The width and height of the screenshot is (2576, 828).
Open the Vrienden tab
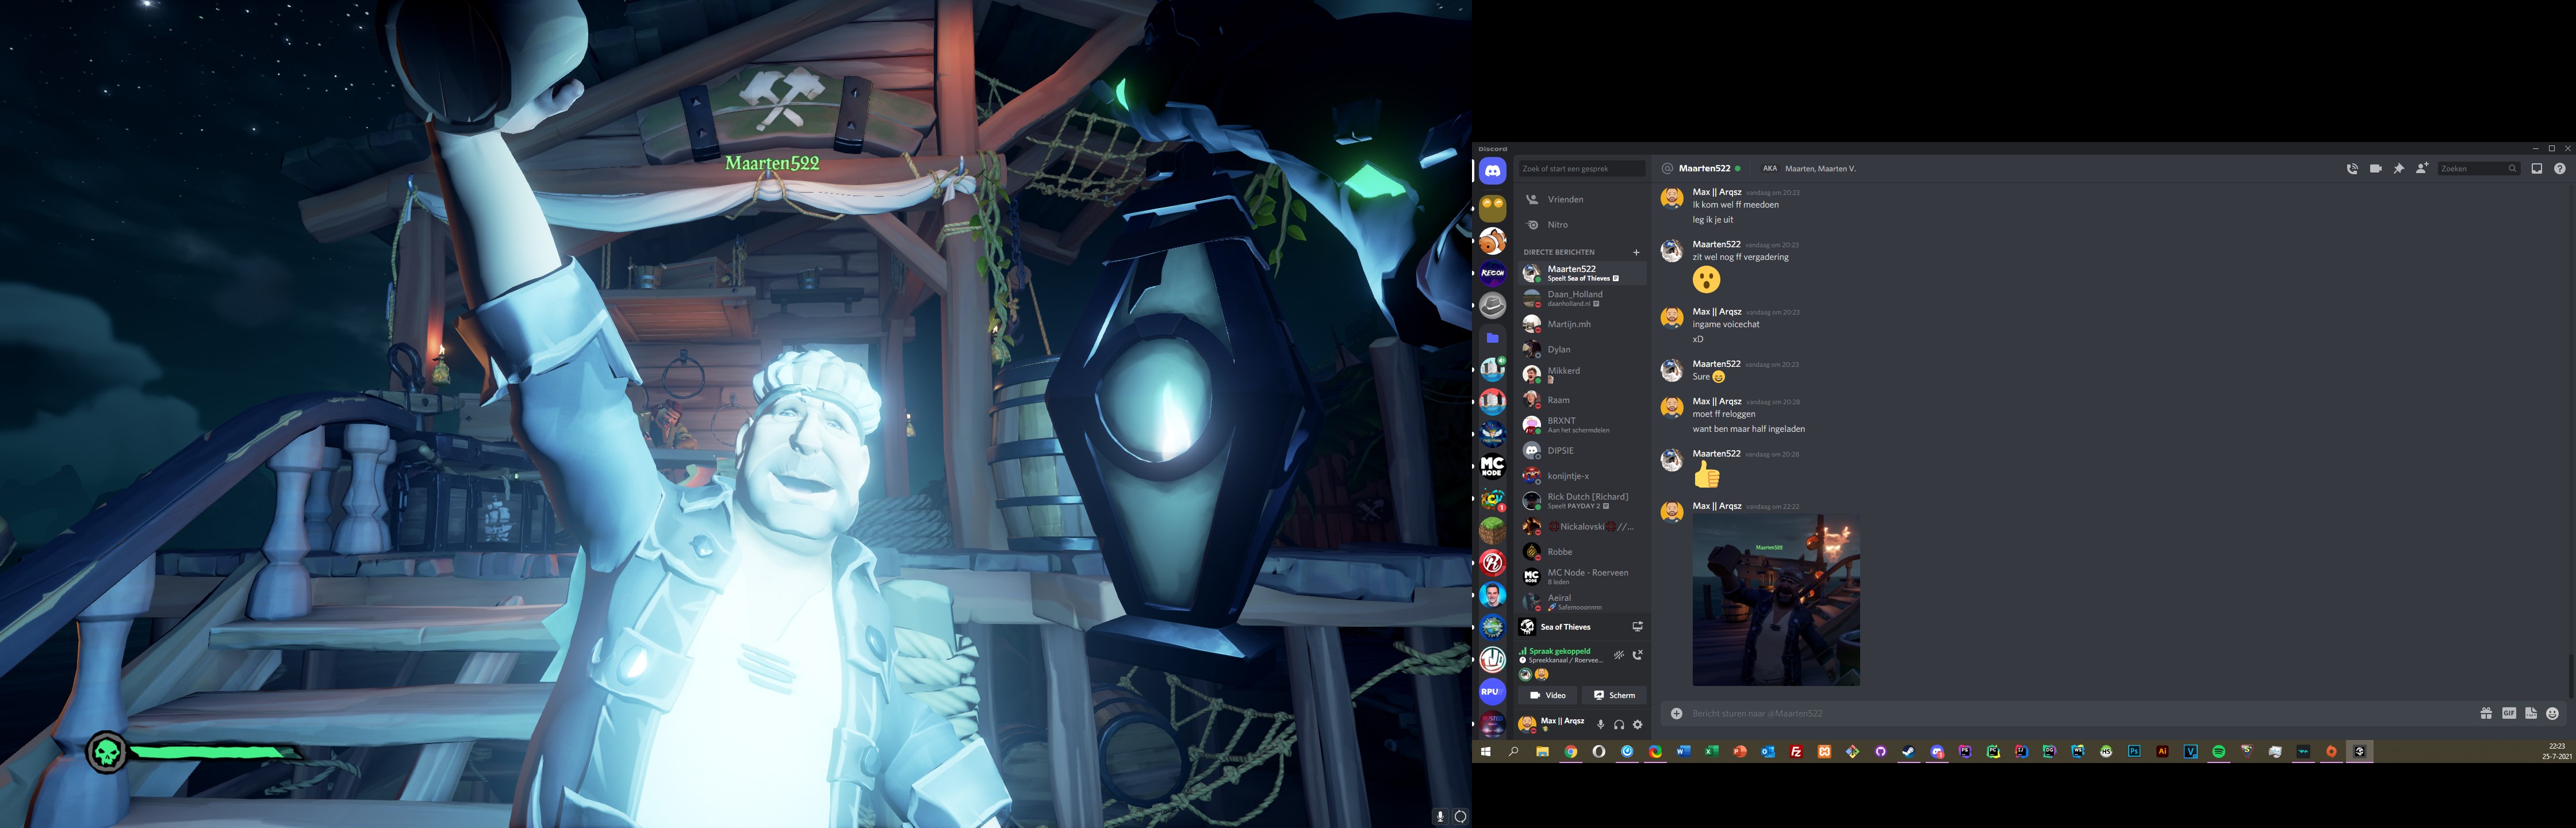click(1565, 199)
